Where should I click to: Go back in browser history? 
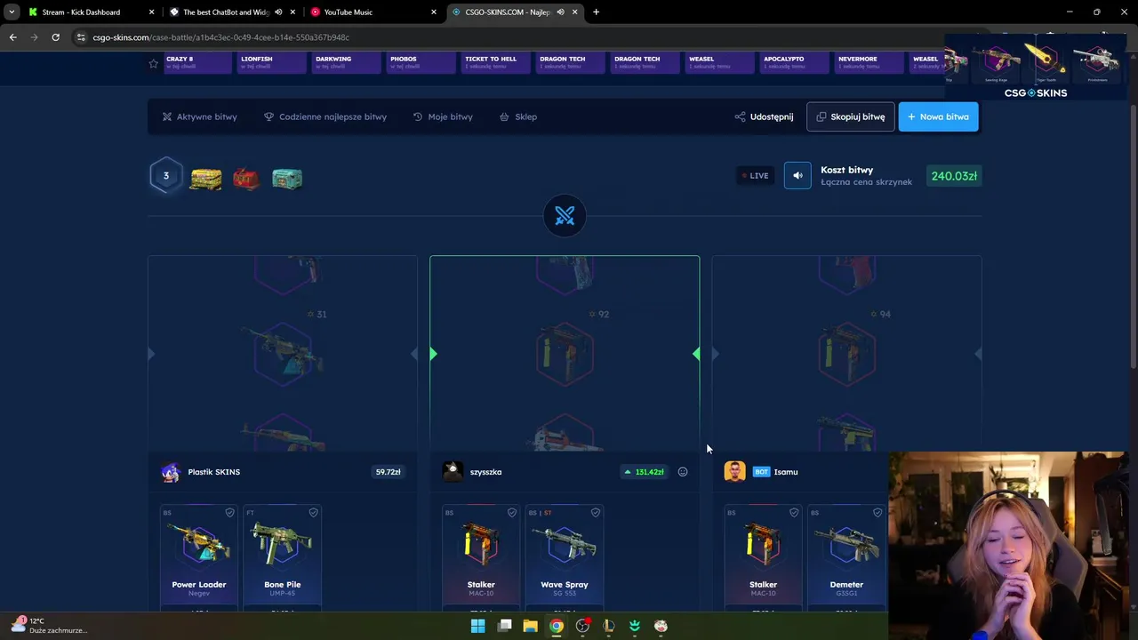(12, 37)
